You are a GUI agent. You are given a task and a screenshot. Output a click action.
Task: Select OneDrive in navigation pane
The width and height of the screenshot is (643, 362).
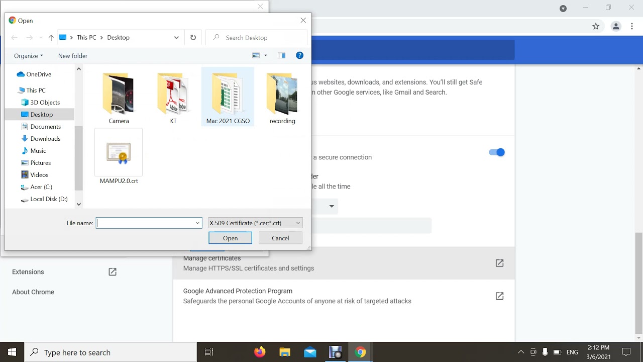(39, 74)
